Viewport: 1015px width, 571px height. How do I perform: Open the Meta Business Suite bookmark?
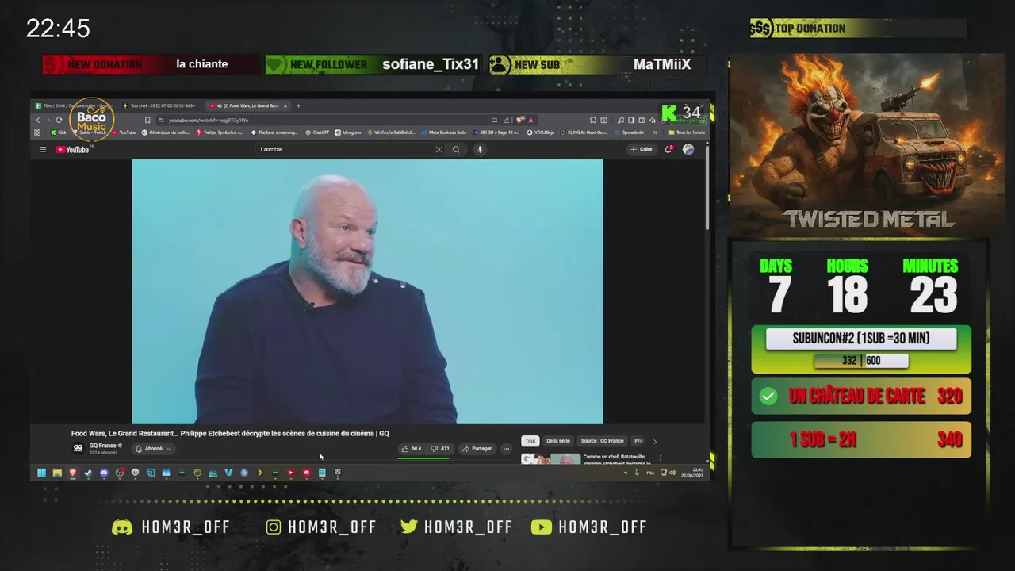tap(444, 132)
